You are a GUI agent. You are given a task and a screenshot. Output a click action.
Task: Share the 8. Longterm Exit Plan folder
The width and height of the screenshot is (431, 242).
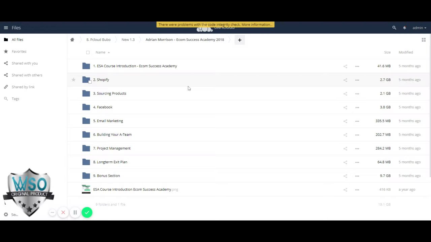tap(345, 162)
